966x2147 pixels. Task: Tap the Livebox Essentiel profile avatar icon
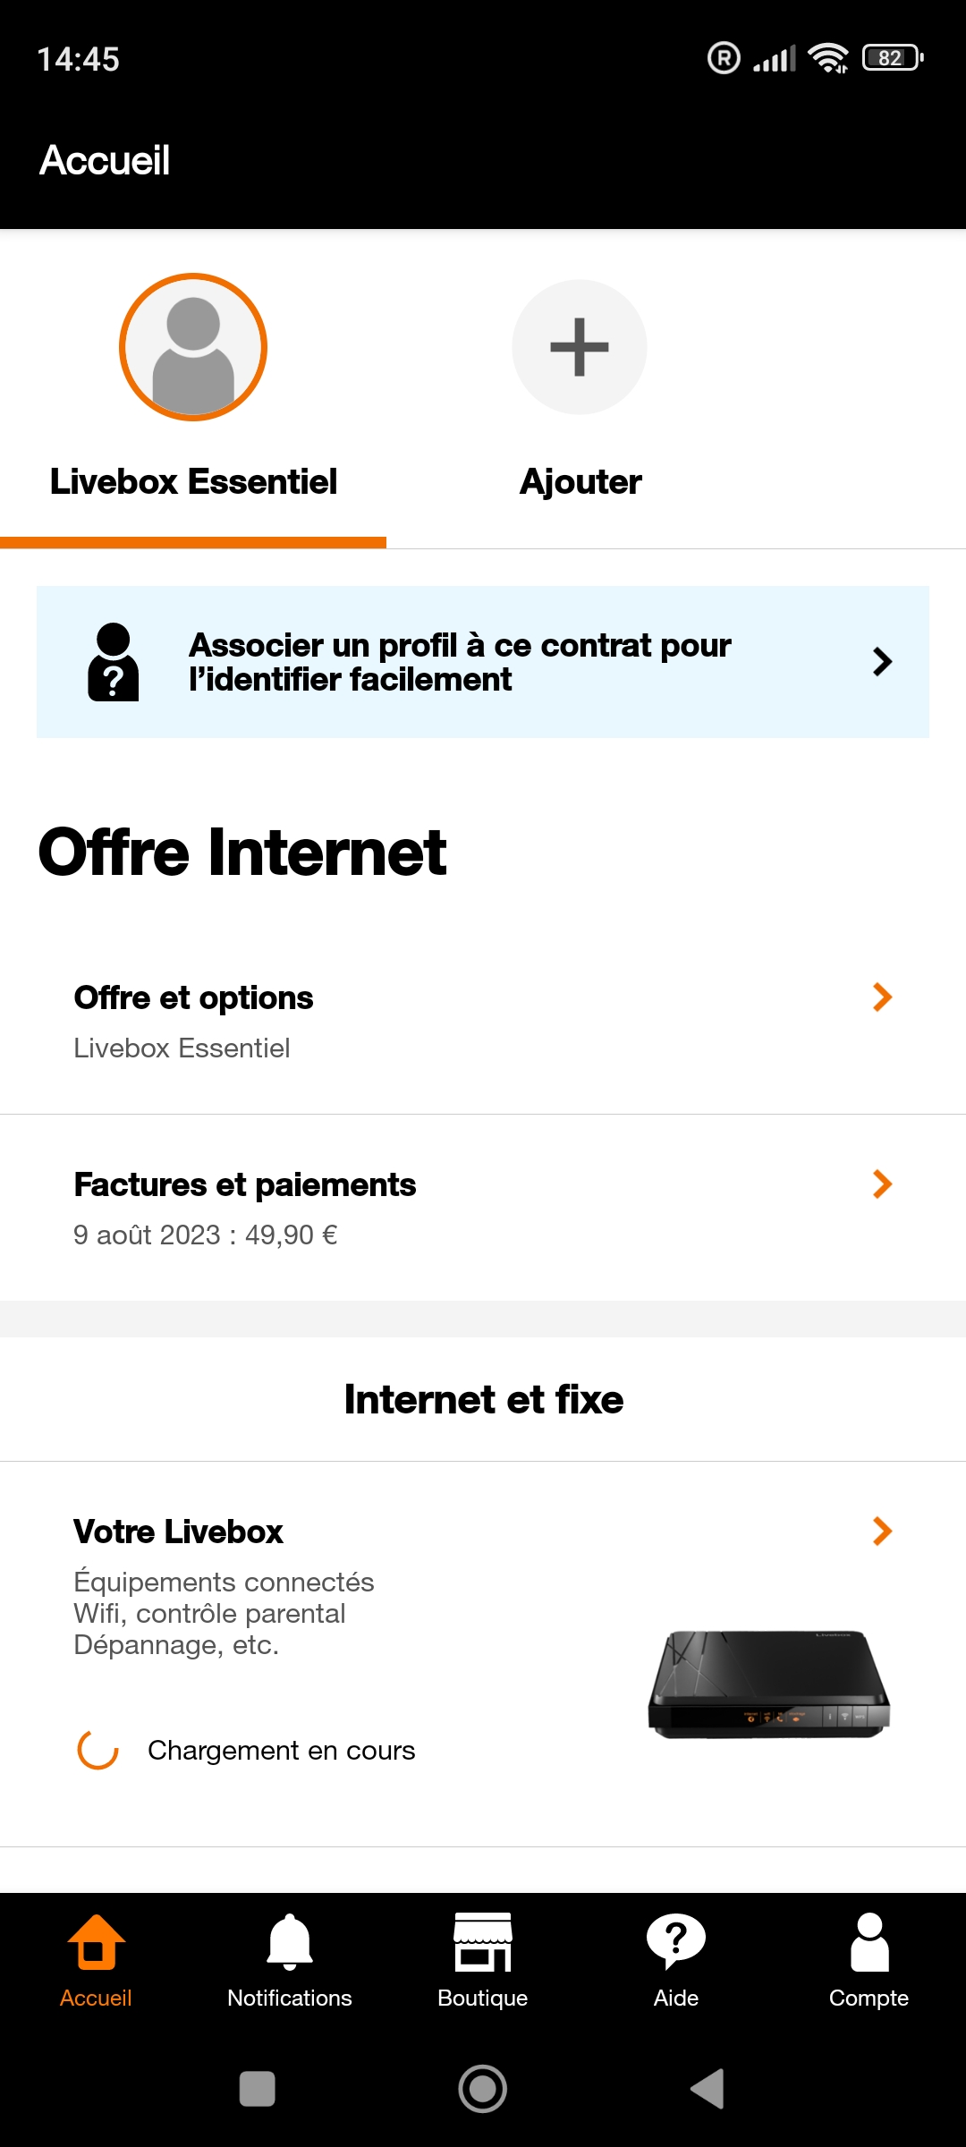tap(192, 347)
